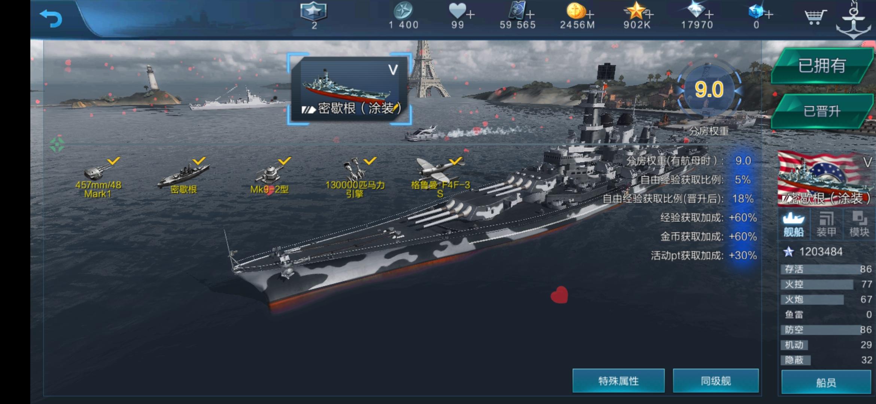Image resolution: width=876 pixels, height=404 pixels.
Task: Click the green move-camera crosshair icon
Action: (x=57, y=144)
